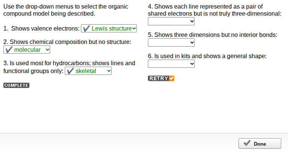Click the instructions text about drop-down menus
288x152 pixels.
tap(66, 10)
